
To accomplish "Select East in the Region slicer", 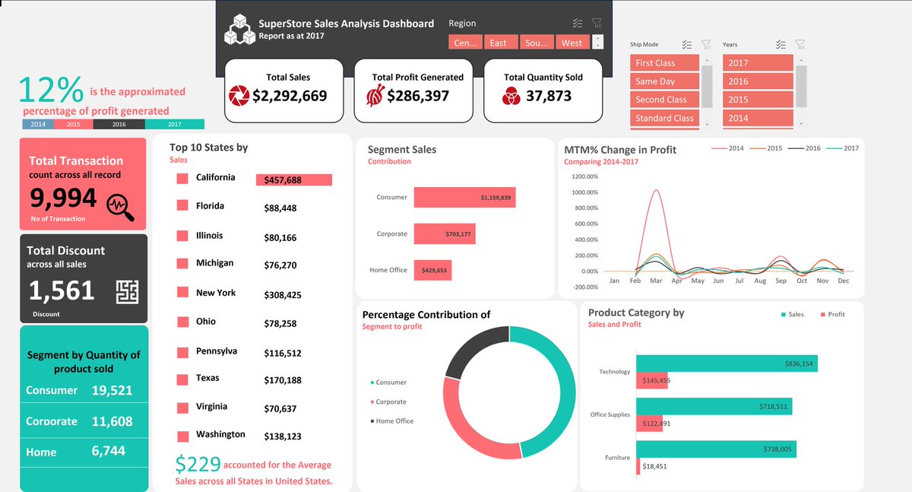I will (x=500, y=42).
